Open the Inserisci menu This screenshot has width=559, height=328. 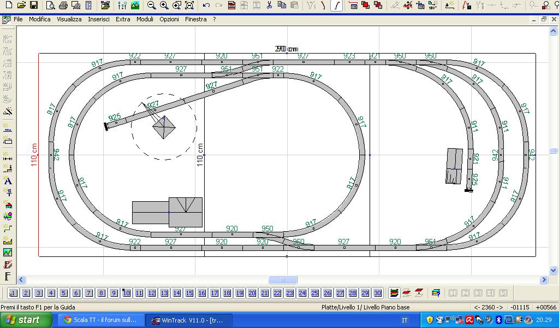coord(99,19)
